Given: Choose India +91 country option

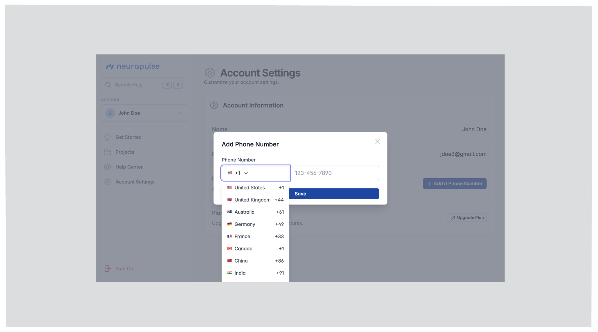Looking at the screenshot, I should (255, 273).
